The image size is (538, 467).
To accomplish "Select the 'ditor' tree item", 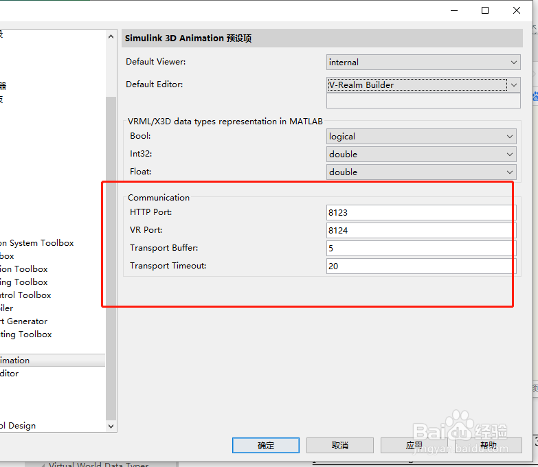I will [10, 374].
